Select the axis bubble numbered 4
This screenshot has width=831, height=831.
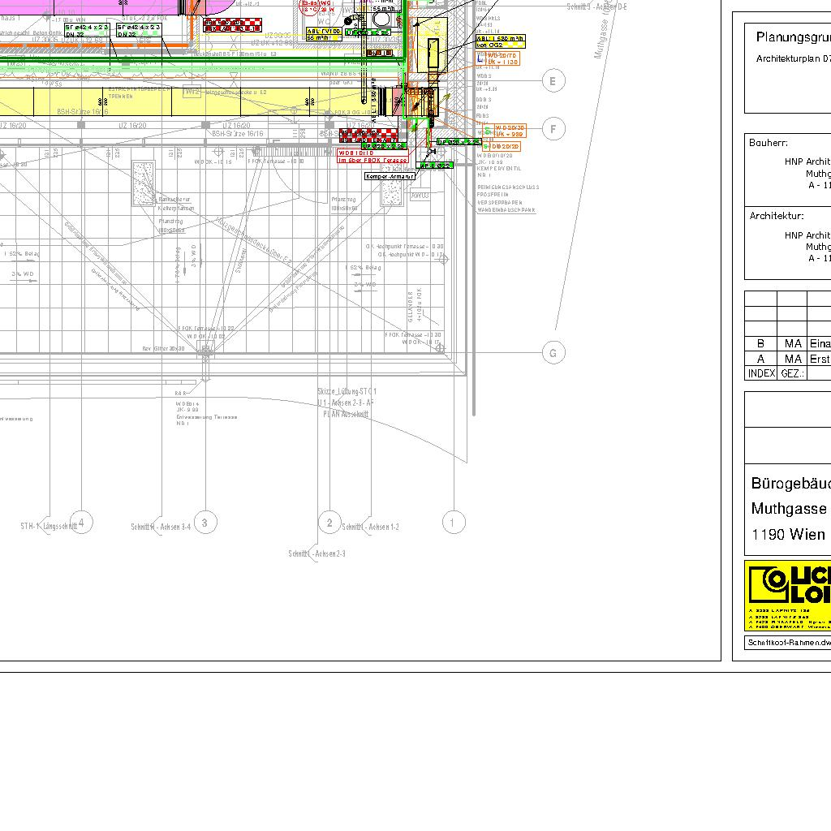[x=81, y=522]
